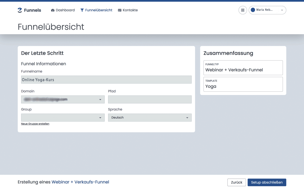The image size is (304, 190).
Task: Select the Template Yoga summary card
Action: coord(243,84)
